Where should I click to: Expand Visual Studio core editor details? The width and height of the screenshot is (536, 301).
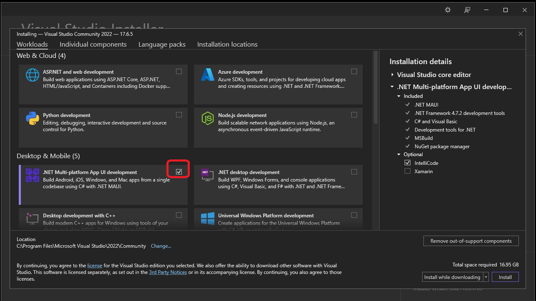tap(393, 75)
